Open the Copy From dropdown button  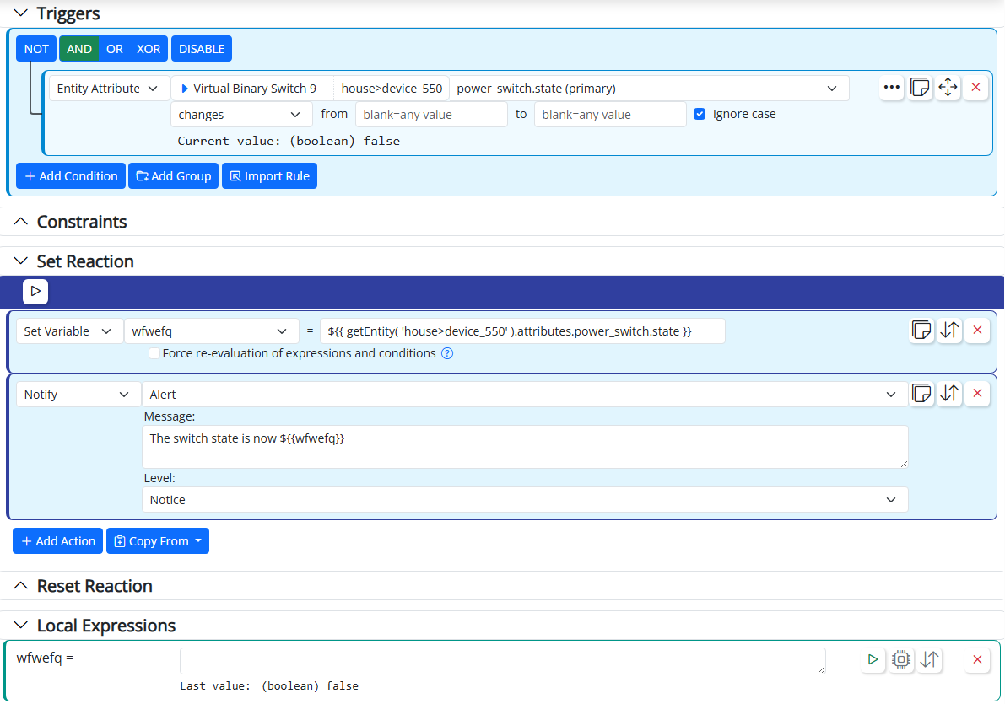[x=158, y=541]
